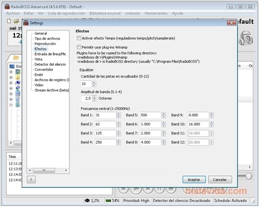Screen dimensions: 259x207
Task: Open the Archivo menu
Action: coord(13,13)
